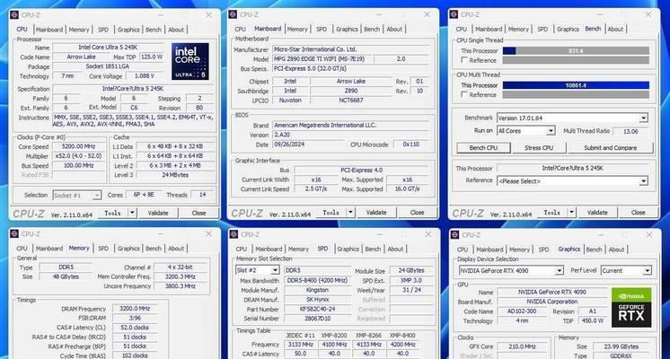Open the Socket #1 selection dropdown
Screen dimensions: 670x359
[97, 195]
